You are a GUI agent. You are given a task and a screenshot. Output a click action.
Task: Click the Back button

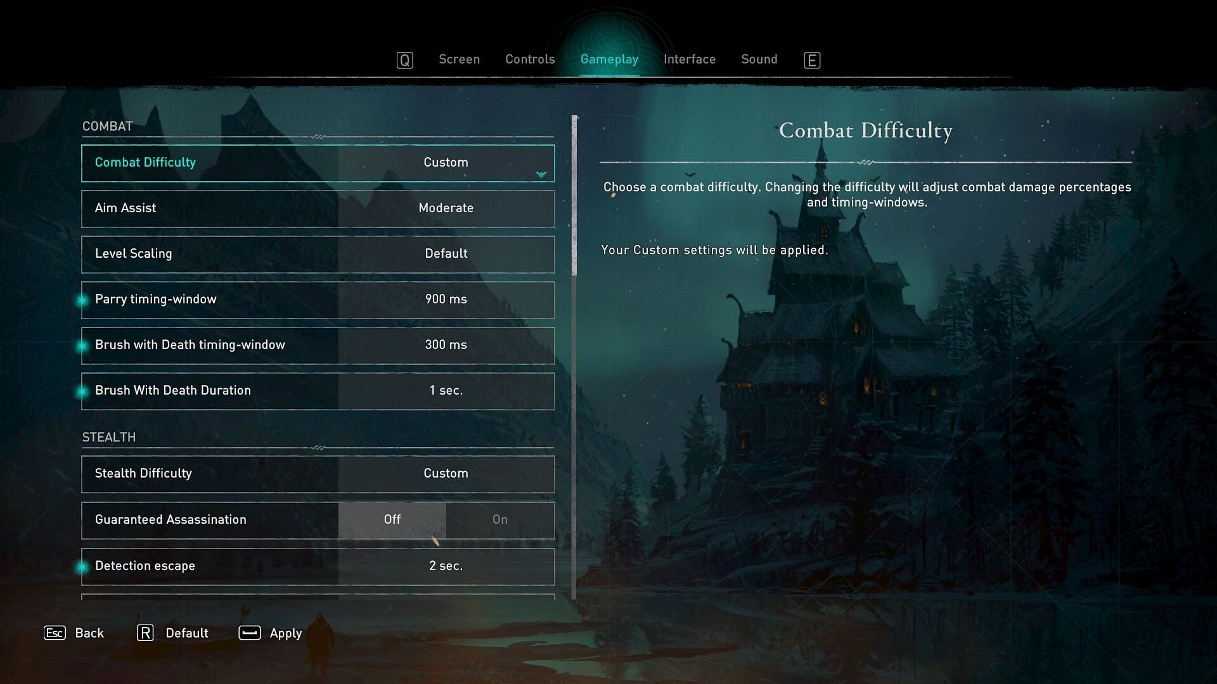[89, 632]
